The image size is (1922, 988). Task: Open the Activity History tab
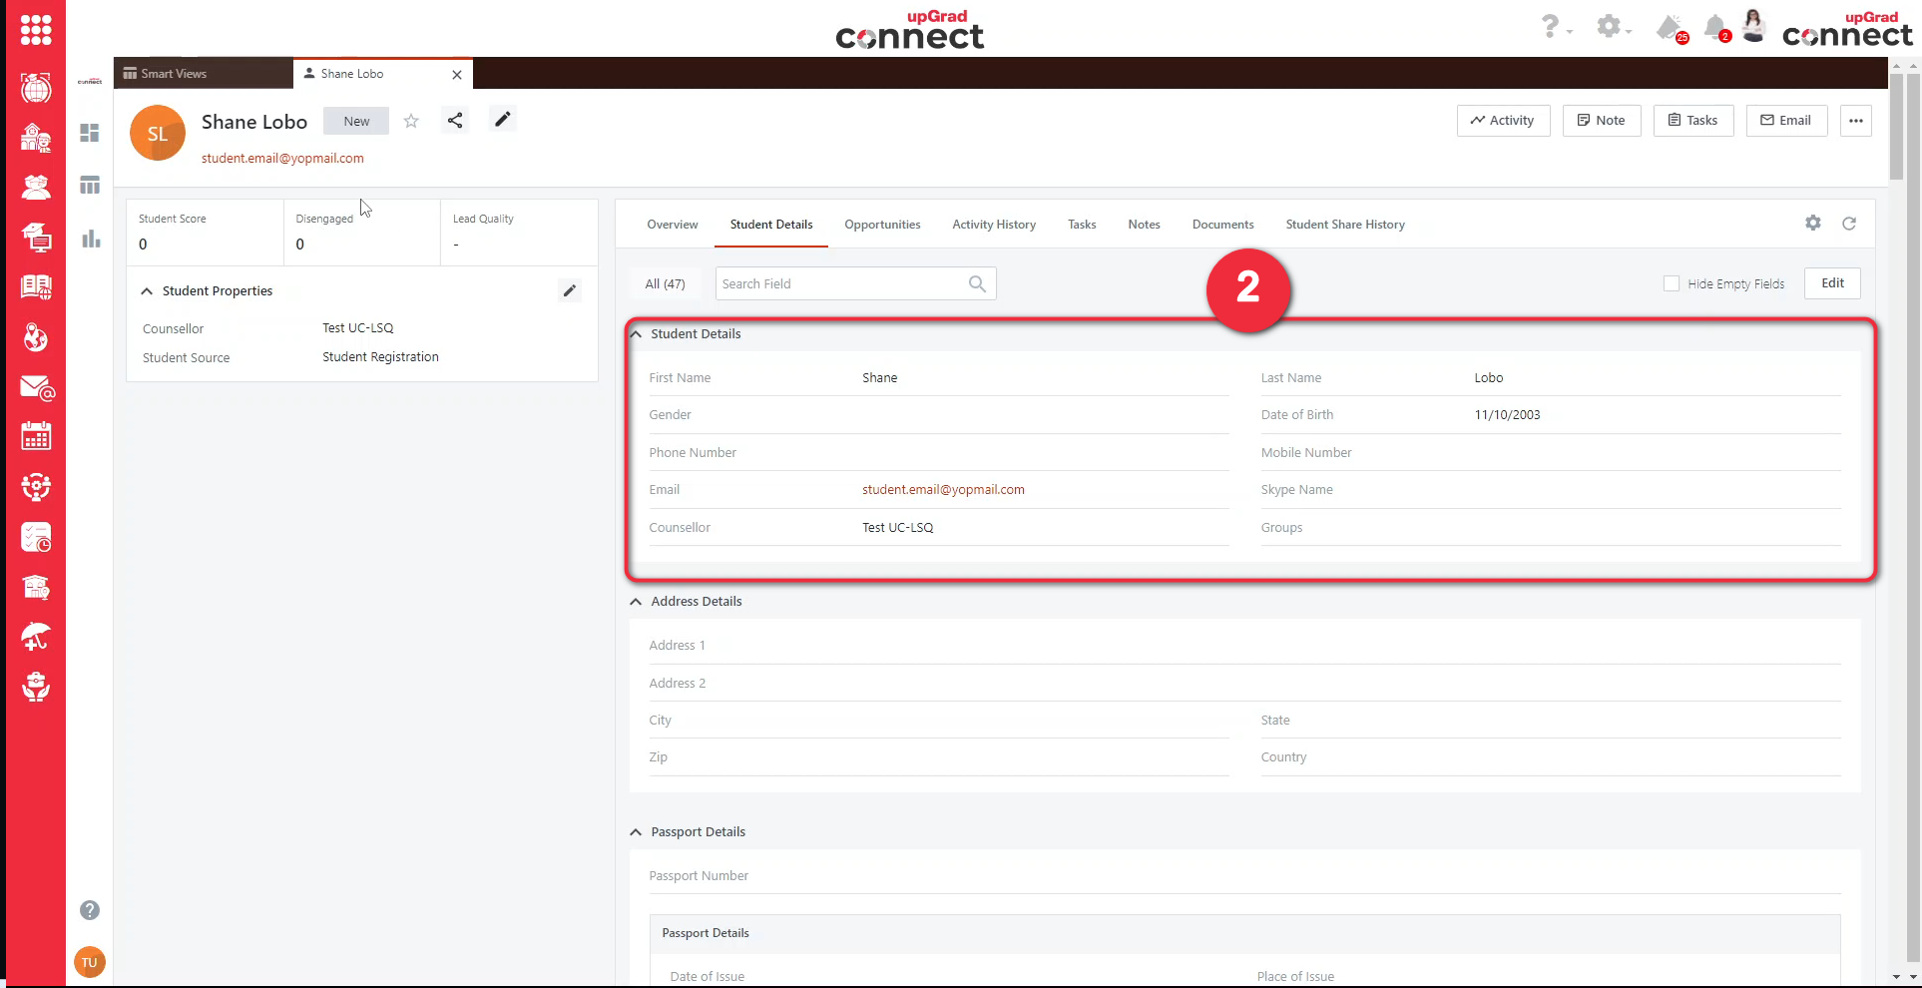click(994, 225)
